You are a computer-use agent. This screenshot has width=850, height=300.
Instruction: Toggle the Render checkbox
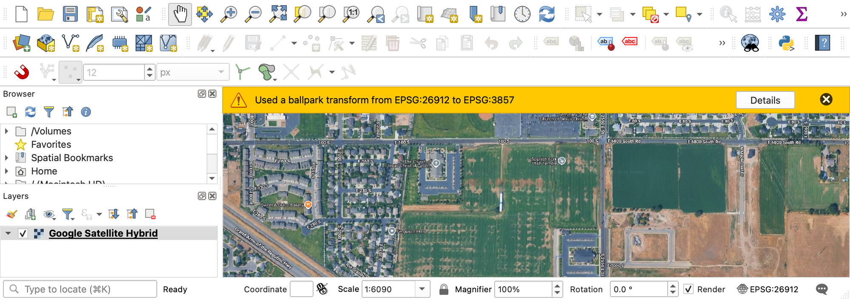point(688,289)
